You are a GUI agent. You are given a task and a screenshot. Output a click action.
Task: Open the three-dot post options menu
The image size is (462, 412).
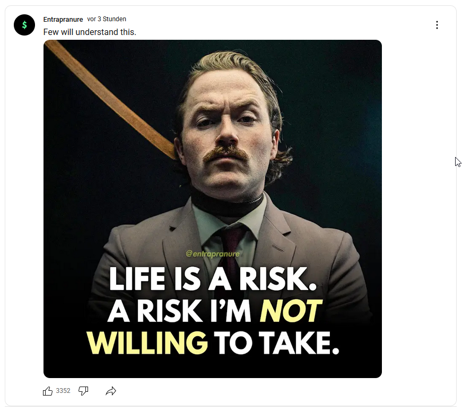[437, 25]
